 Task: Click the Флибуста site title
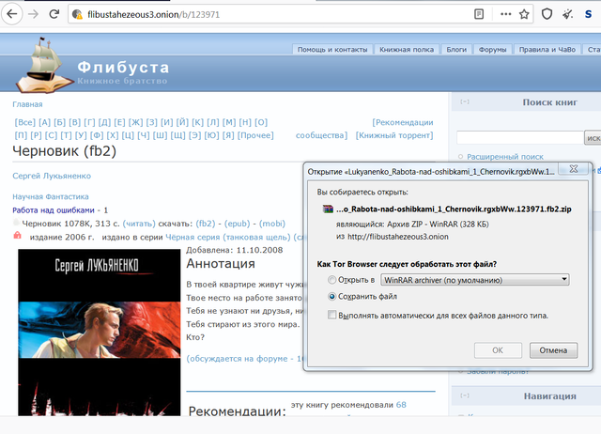(x=123, y=68)
